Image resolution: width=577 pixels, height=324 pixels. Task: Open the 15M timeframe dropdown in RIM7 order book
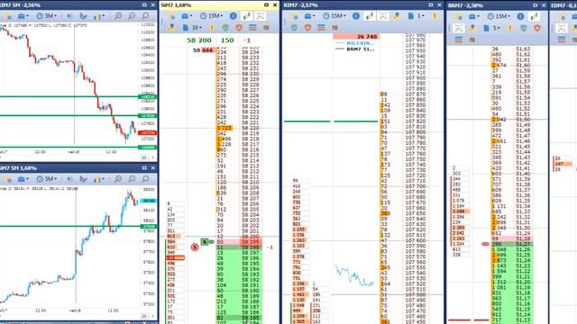(x=334, y=16)
